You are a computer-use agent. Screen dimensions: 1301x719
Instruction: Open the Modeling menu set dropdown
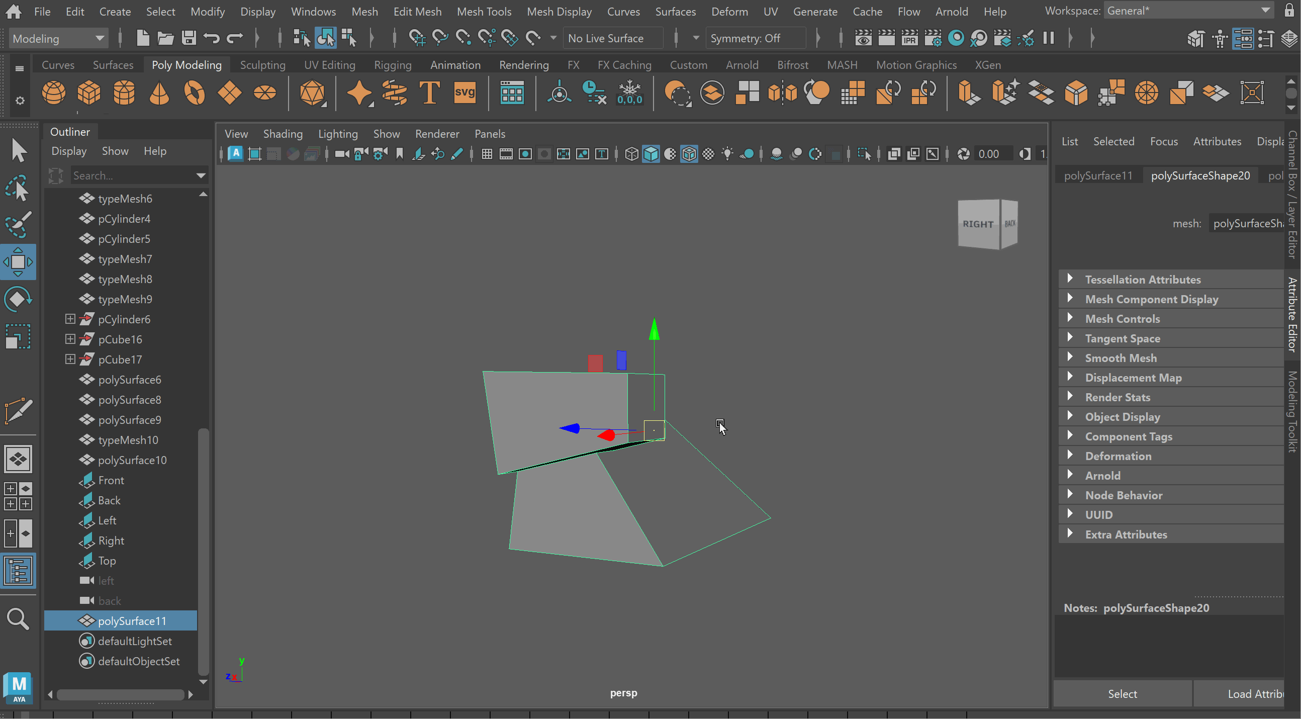[58, 38]
